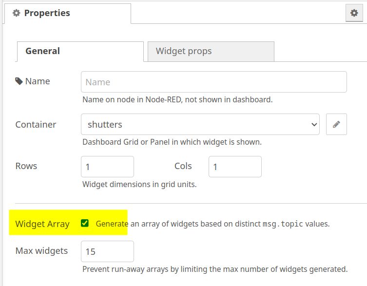Focus the Cols value field
367x286 pixels.
point(235,167)
